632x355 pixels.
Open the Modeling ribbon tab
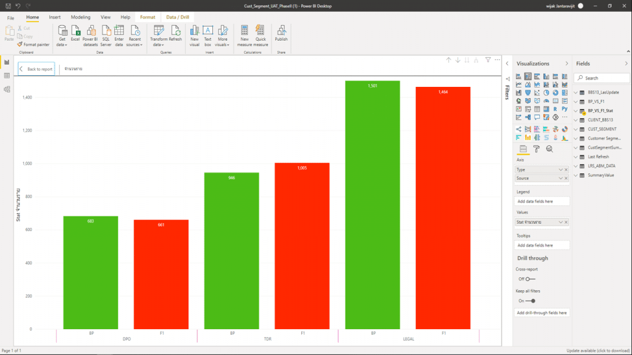(80, 17)
